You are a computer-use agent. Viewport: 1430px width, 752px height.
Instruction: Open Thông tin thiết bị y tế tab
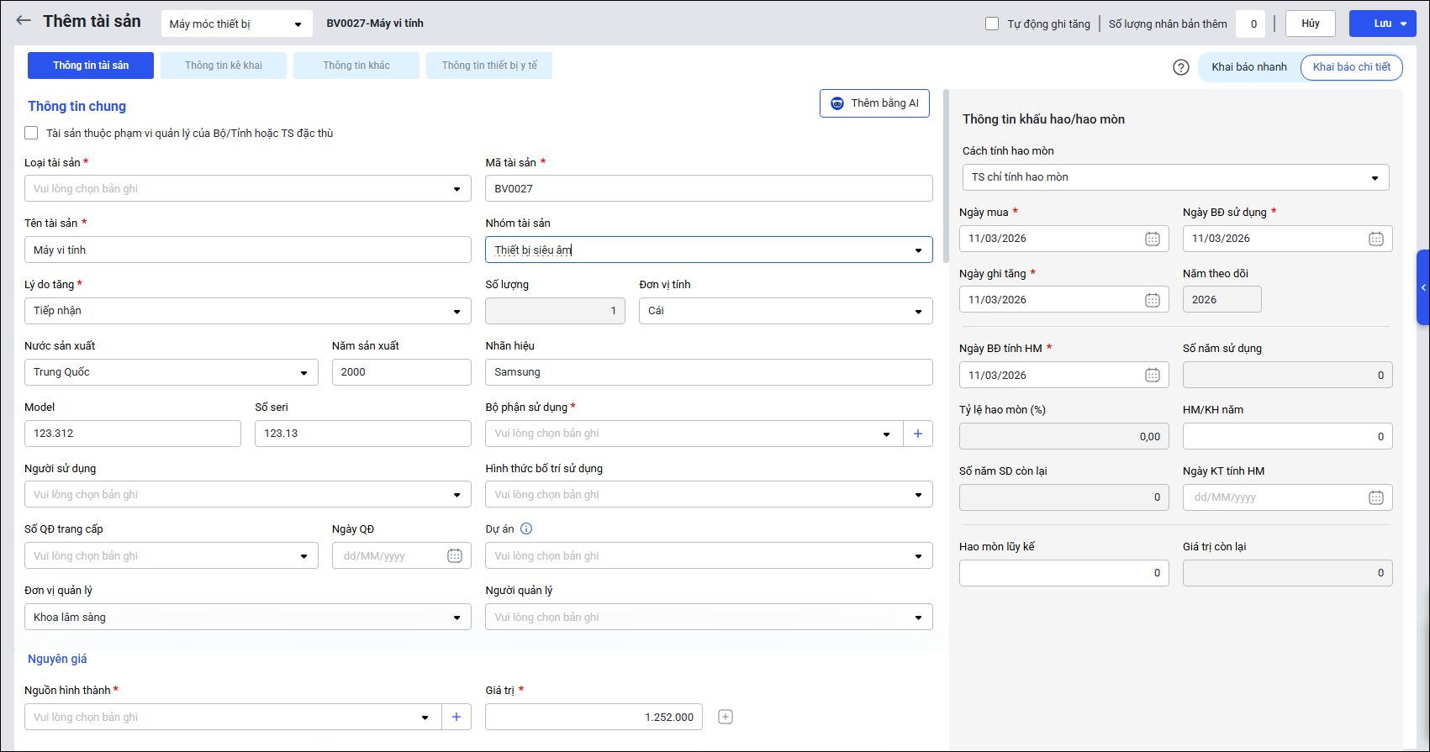point(489,66)
